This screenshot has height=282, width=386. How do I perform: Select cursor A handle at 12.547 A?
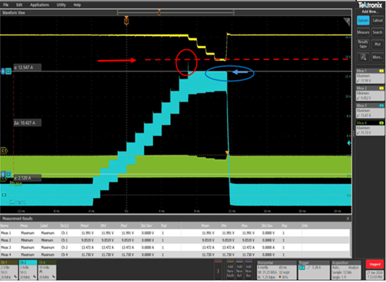click(x=6, y=71)
